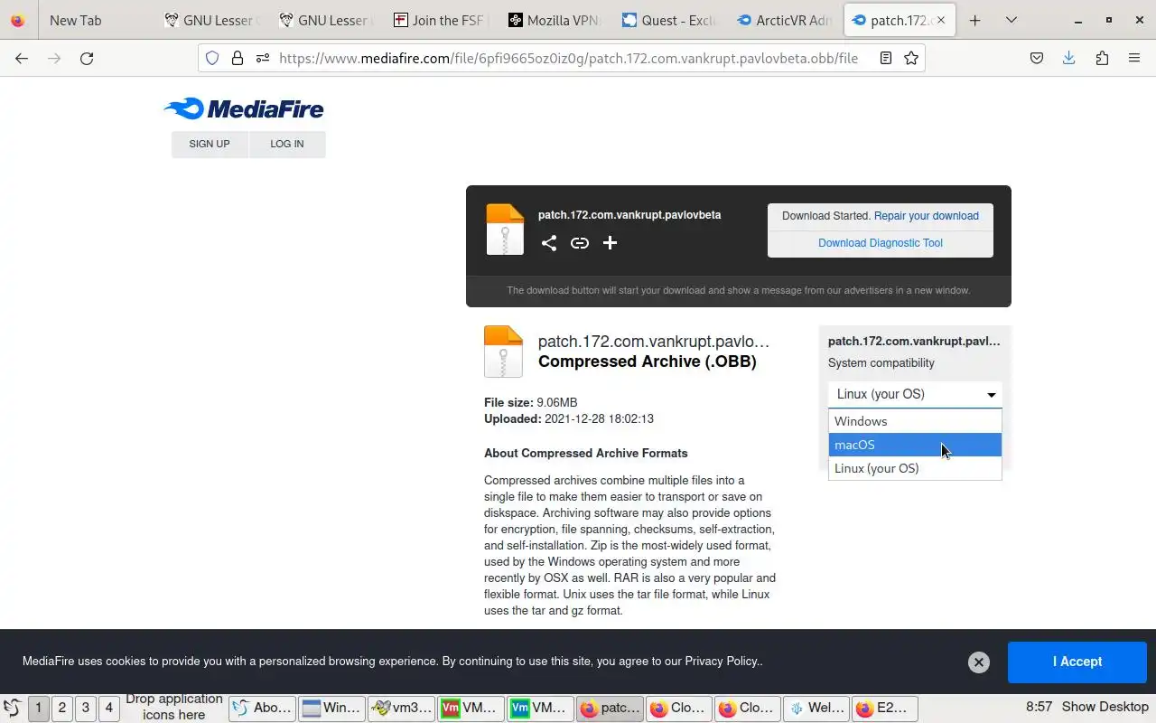Switch to workspace 4 in panel

[x=109, y=708]
